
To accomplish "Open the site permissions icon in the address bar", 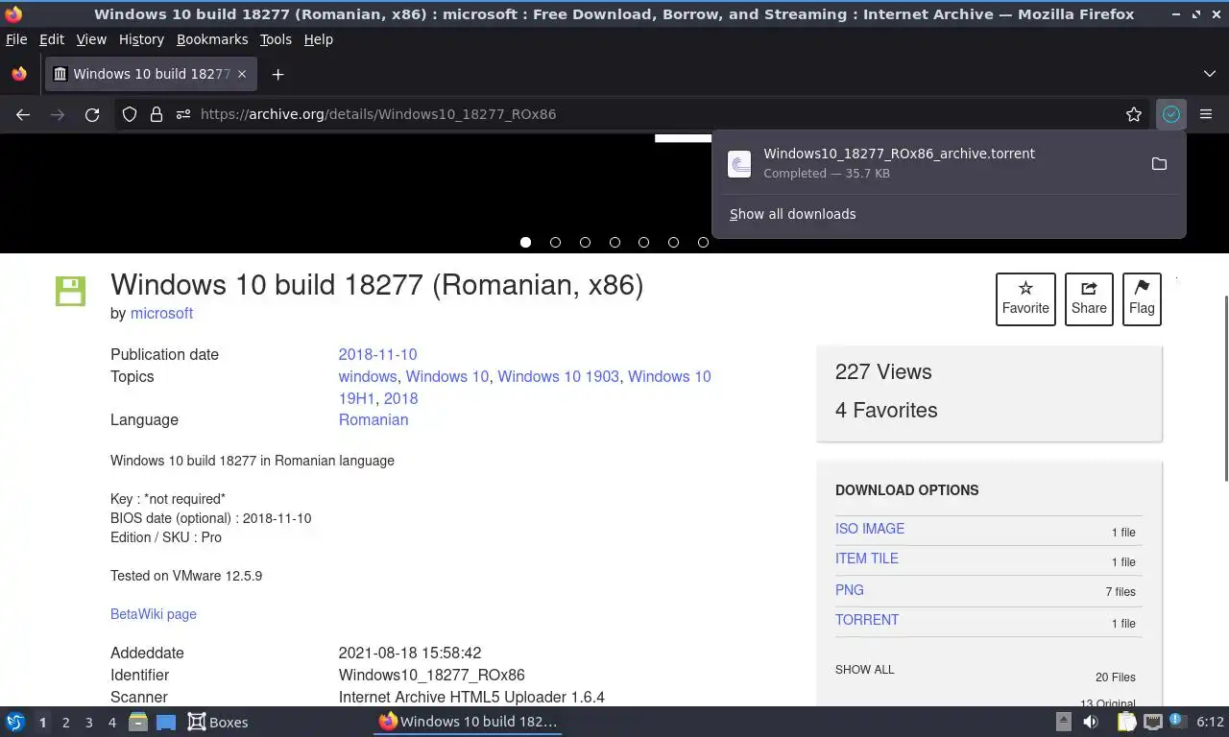I will [183, 114].
